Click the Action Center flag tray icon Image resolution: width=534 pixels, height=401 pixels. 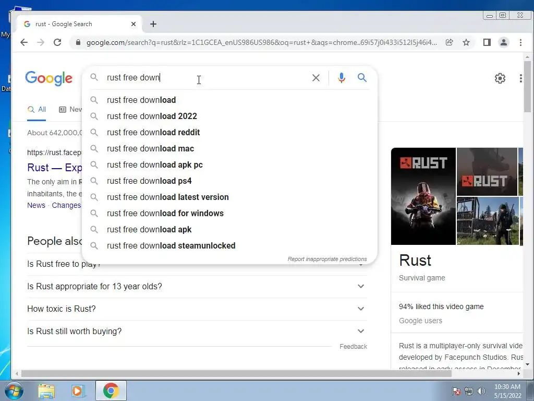click(x=456, y=391)
